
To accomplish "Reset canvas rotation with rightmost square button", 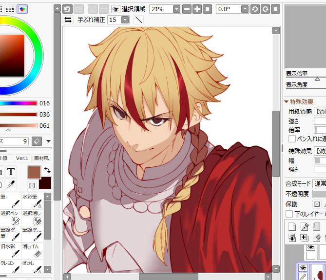I will point(275,9).
